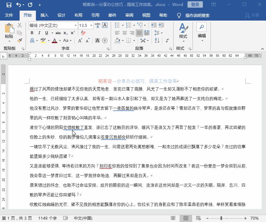This screenshot has height=222, width=266.
Task: Open the font color dropdown arrow
Action: click(59, 40)
